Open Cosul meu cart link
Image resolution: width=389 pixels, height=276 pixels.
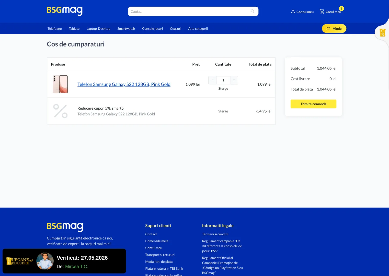coord(330,12)
